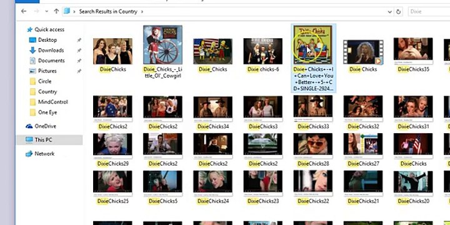The height and width of the screenshot is (225, 450).
Task: Select the 'Dixie chicks-6' image
Action: tap(263, 51)
